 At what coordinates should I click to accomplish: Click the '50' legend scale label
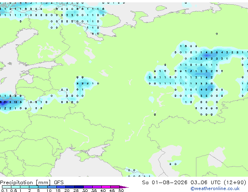(x=121, y=190)
